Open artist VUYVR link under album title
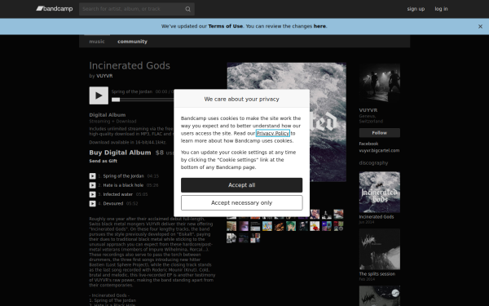 click(104, 76)
